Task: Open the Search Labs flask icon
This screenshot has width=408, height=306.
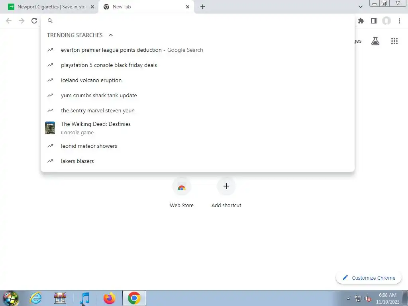Action: point(375,41)
